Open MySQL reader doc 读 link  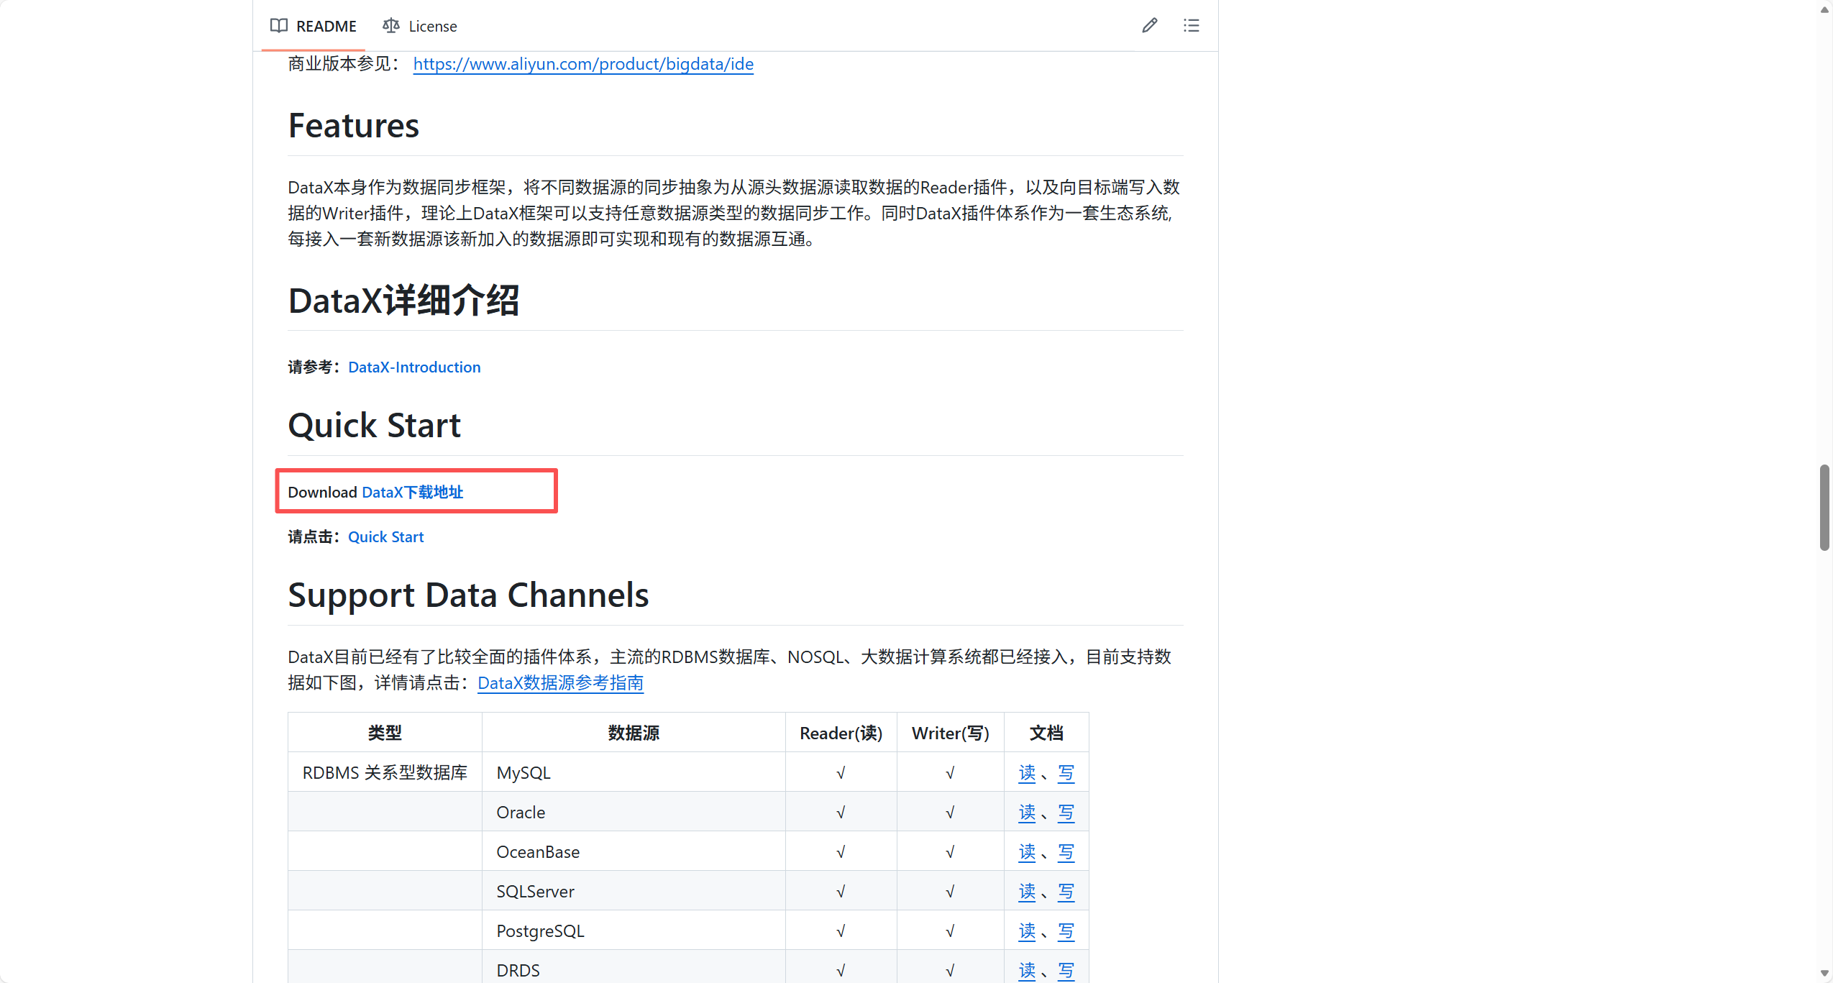point(1027,773)
